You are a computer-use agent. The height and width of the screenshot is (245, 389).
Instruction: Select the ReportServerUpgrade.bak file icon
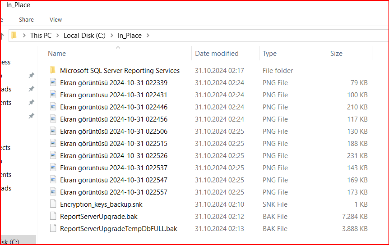[x=53, y=216]
